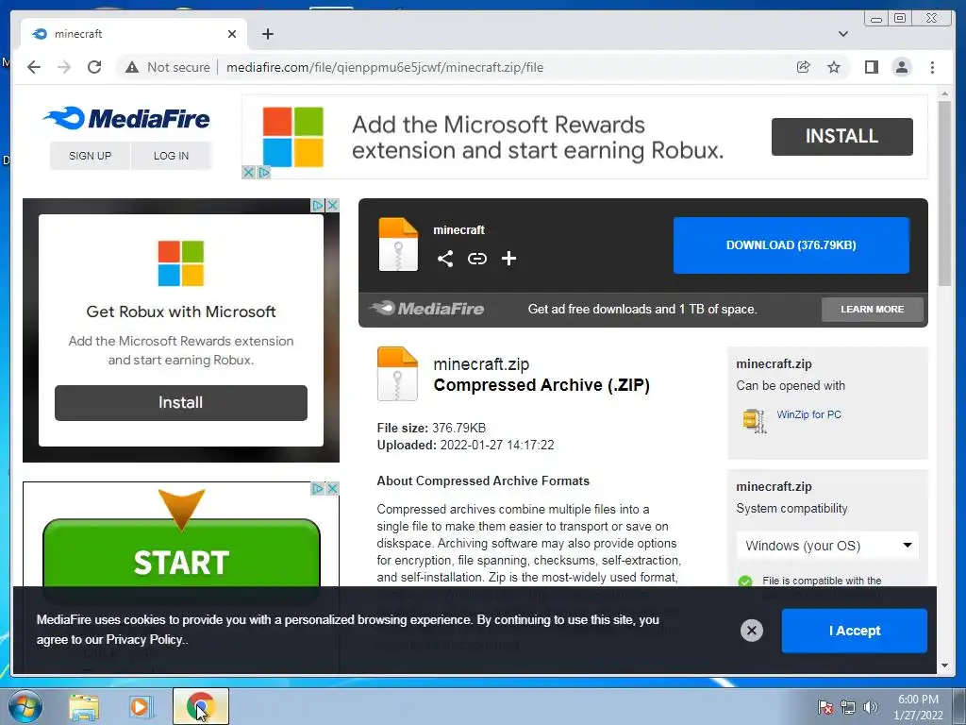Dismiss the cookie notice with X
The height and width of the screenshot is (725, 966).
tap(751, 630)
